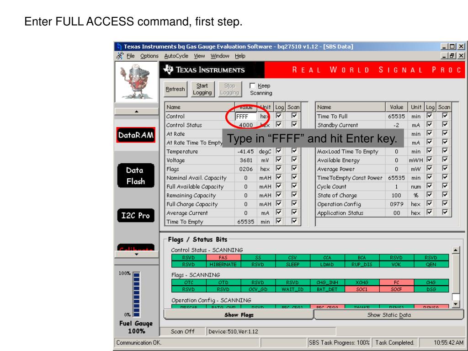
Task: Click the FC flag bit
Action: click(x=396, y=282)
